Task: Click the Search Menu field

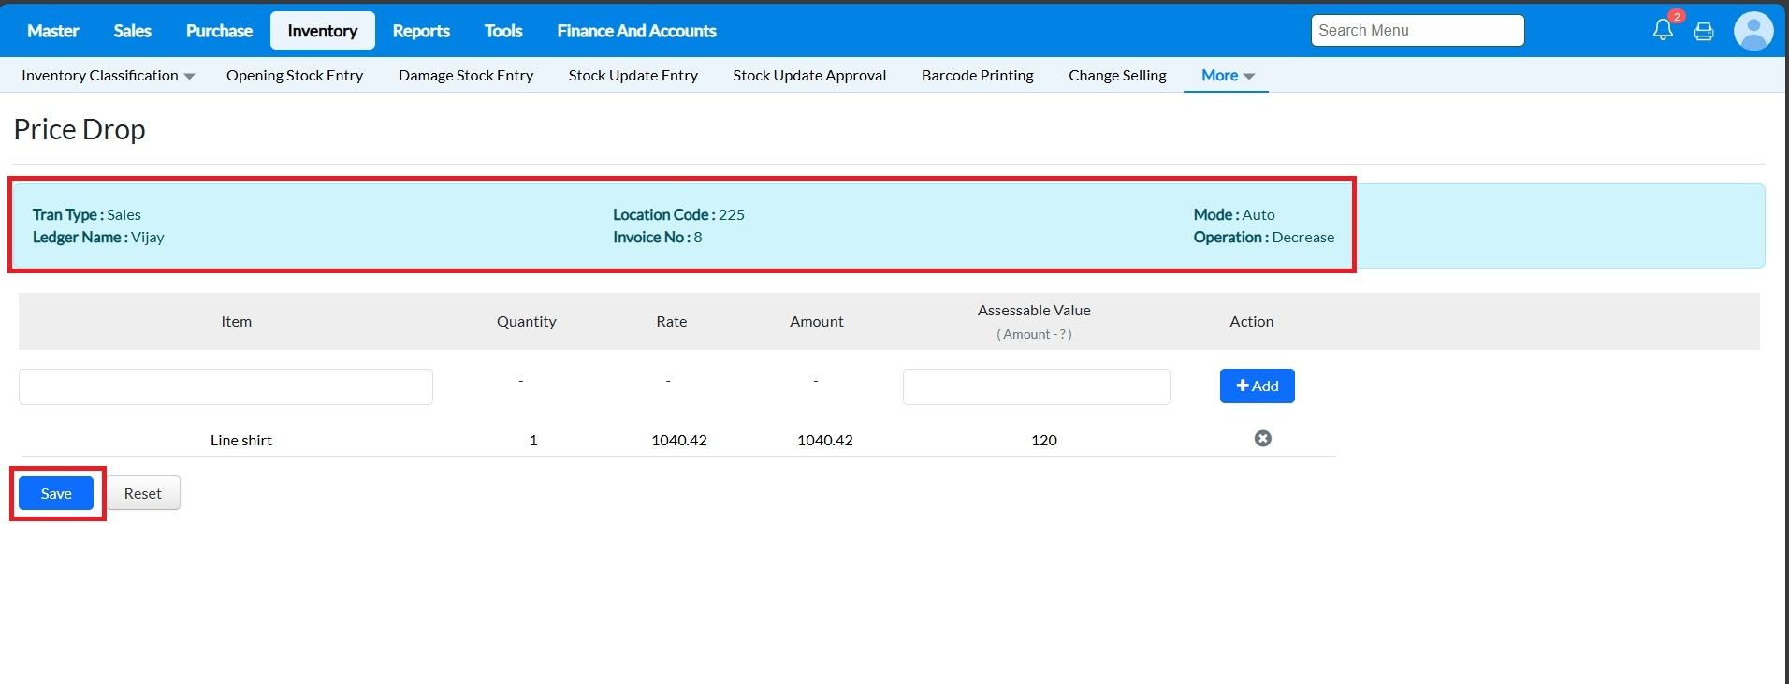Action: pos(1417,31)
